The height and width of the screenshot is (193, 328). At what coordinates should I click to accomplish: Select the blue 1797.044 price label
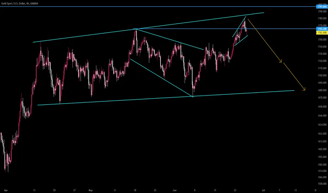[x=322, y=7]
